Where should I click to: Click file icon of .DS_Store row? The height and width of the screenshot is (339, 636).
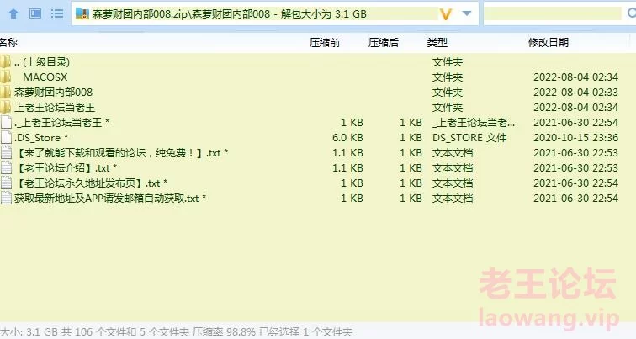click(6, 137)
